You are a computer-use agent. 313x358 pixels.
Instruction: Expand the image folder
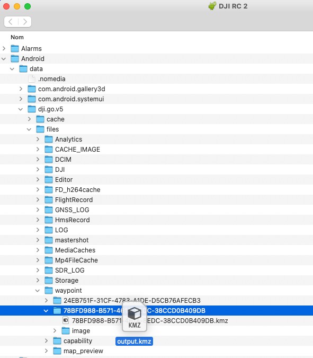55,330
